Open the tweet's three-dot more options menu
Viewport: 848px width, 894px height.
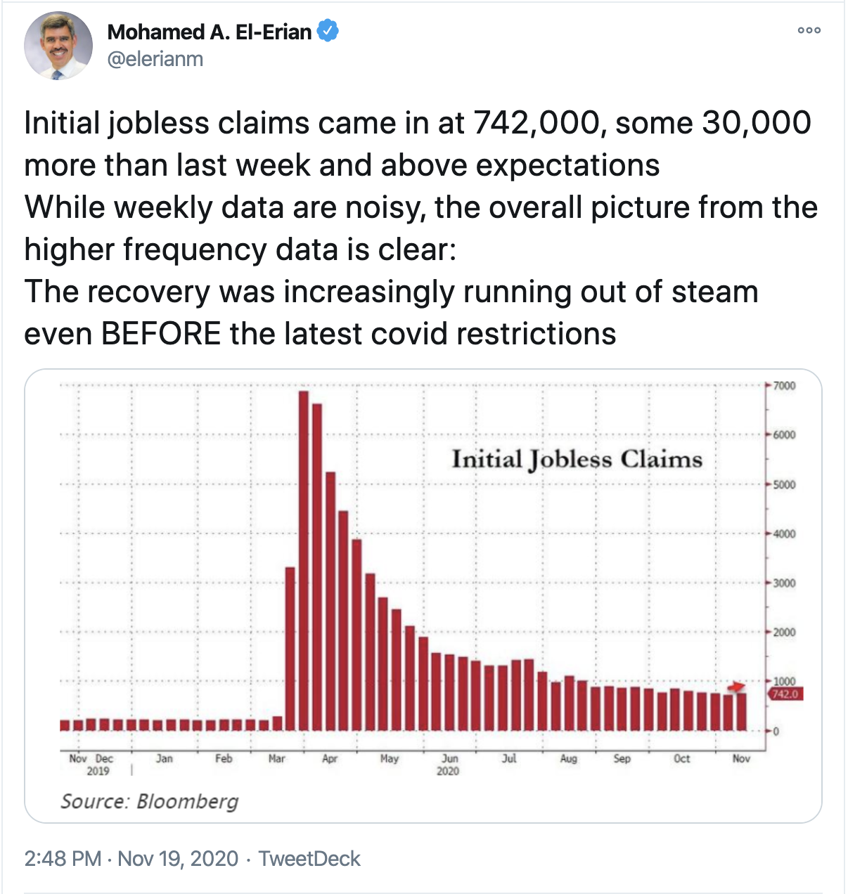809,30
